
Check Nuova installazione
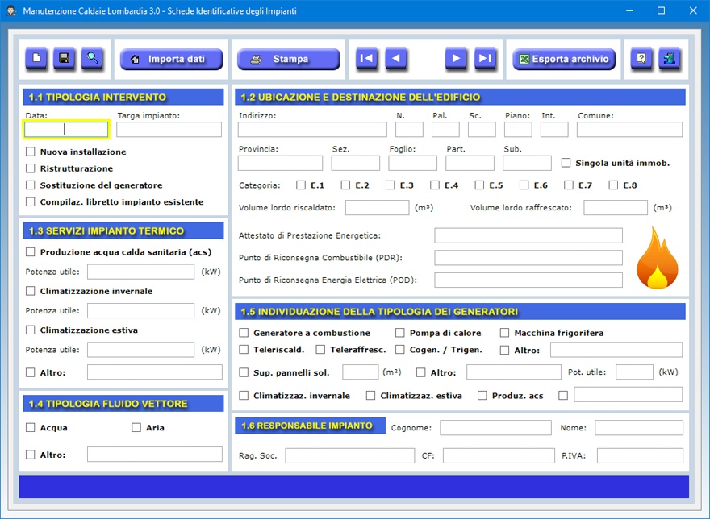click(31, 152)
